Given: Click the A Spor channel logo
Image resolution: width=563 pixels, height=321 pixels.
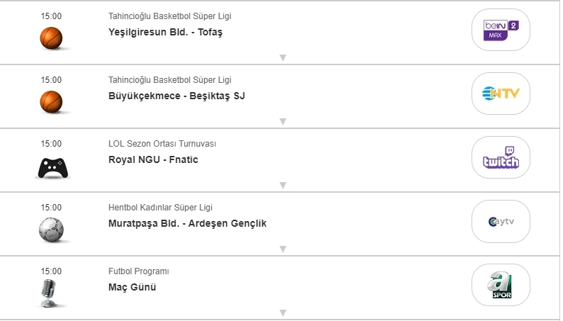Looking at the screenshot, I should coord(501,285).
